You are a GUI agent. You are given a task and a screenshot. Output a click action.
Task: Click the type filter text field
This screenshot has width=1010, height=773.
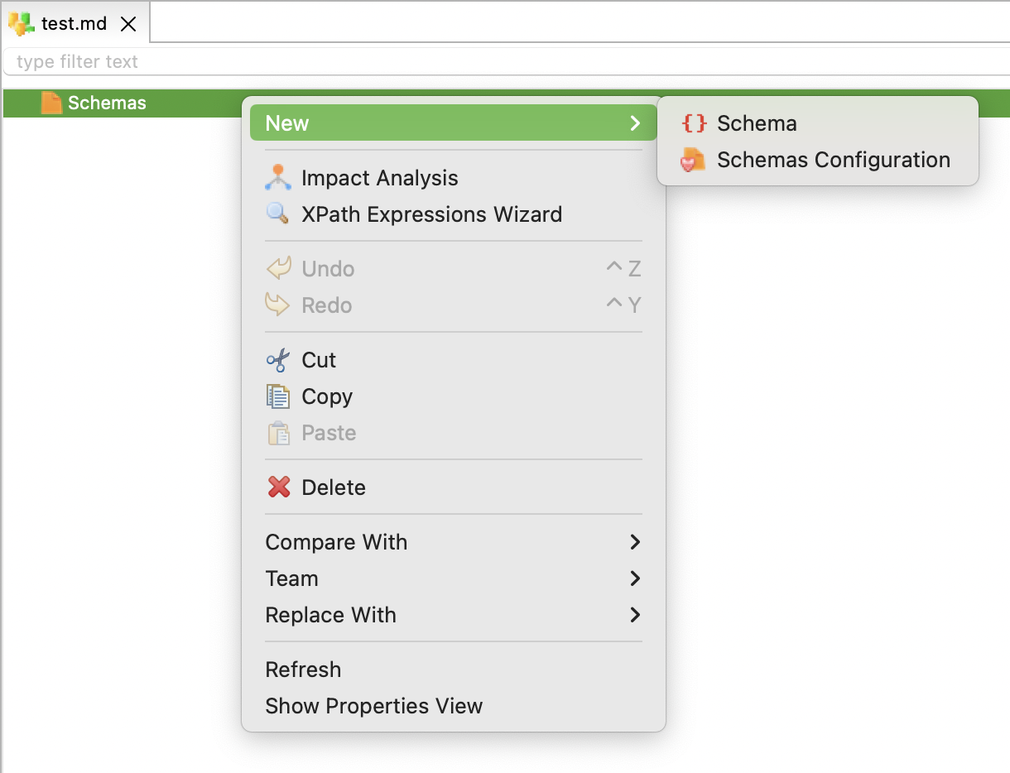[x=248, y=61]
